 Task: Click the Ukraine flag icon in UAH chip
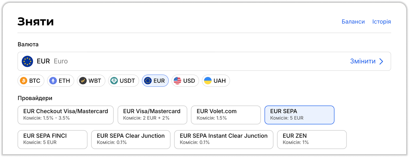click(208, 81)
